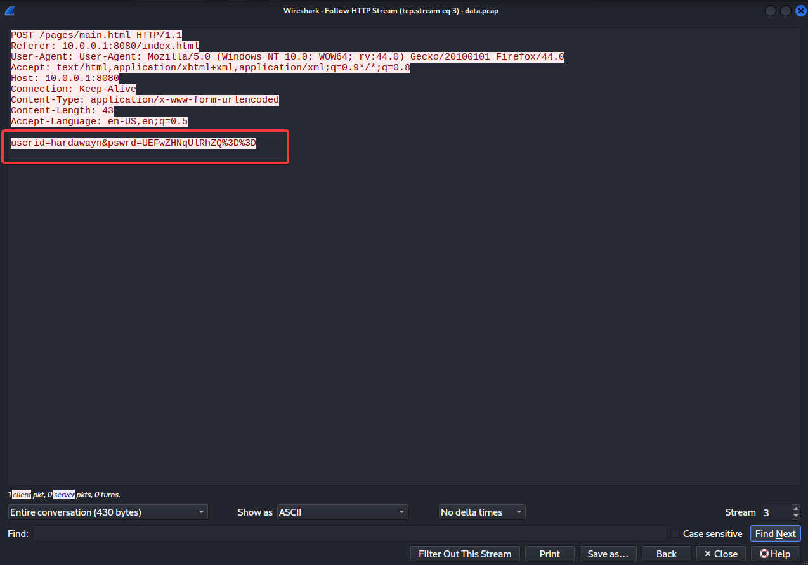Image resolution: width=808 pixels, height=565 pixels.
Task: Click the Referer: 10.0.0.1:8080/index.html line
Action: click(105, 46)
